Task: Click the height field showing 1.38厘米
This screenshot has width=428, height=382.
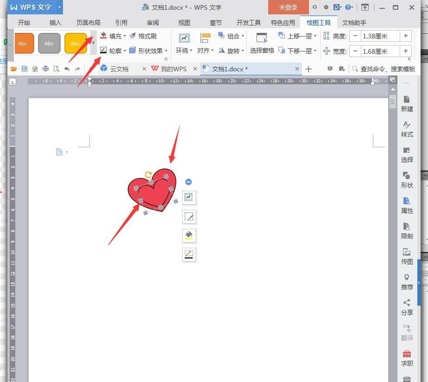Action: click(x=380, y=36)
